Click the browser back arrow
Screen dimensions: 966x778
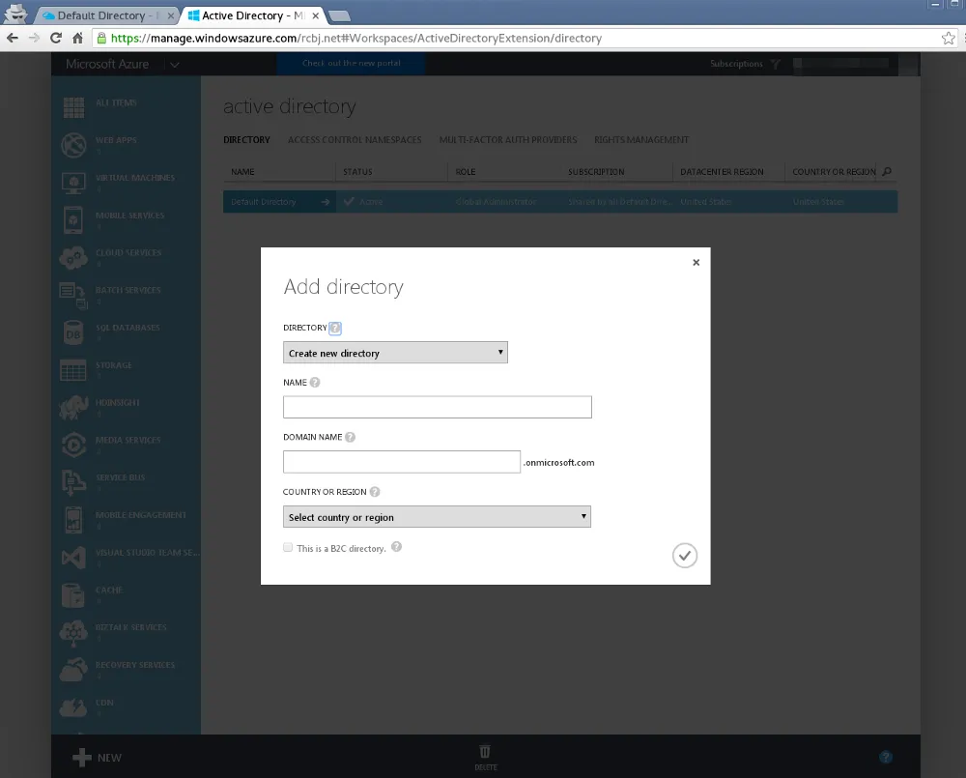[x=13, y=39]
